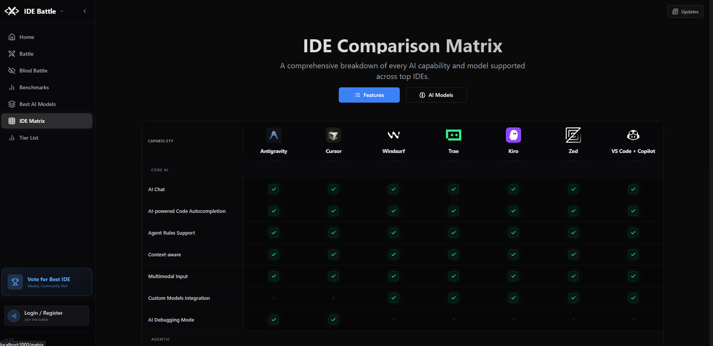Click the Updates button
713x346 pixels.
point(685,11)
